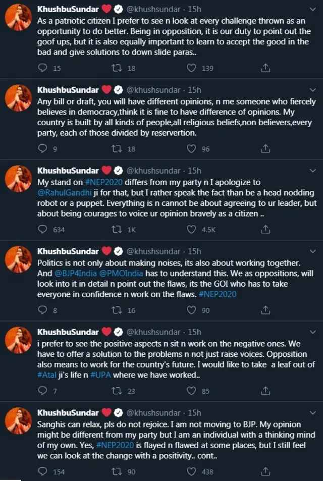Share the 'Sanghis can relax' tweet
323x481 pixels.
265,471
